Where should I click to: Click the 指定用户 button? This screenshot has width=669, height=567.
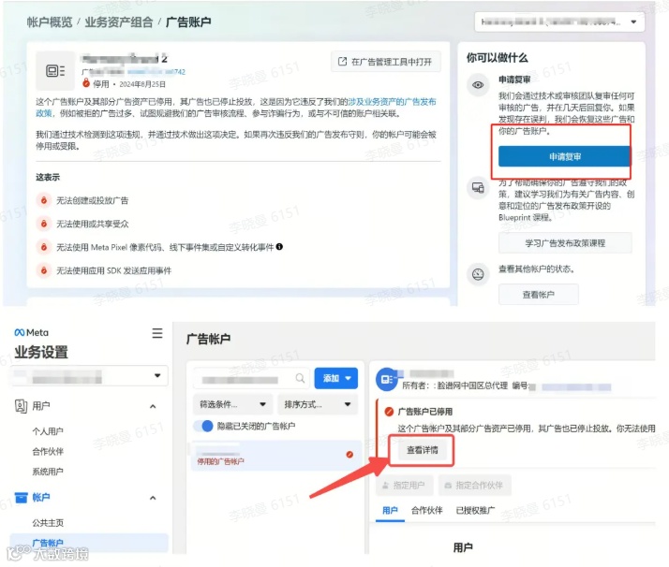[404, 485]
